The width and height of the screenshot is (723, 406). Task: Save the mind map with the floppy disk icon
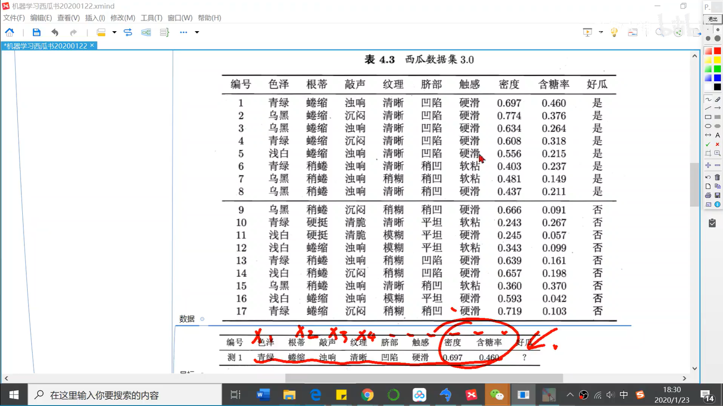click(37, 32)
